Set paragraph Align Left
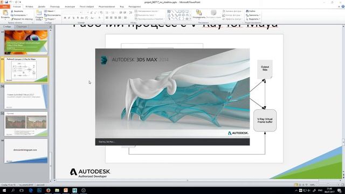345x194 pixels. 107,18
